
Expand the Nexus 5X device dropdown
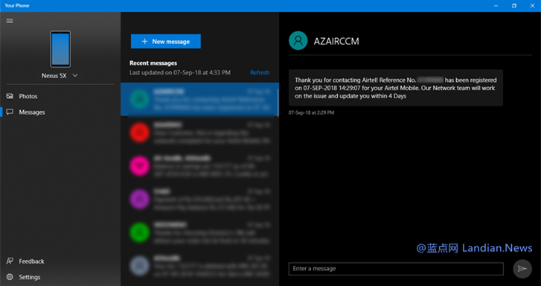[75, 76]
